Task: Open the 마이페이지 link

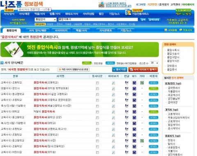Action: pos(188,5)
